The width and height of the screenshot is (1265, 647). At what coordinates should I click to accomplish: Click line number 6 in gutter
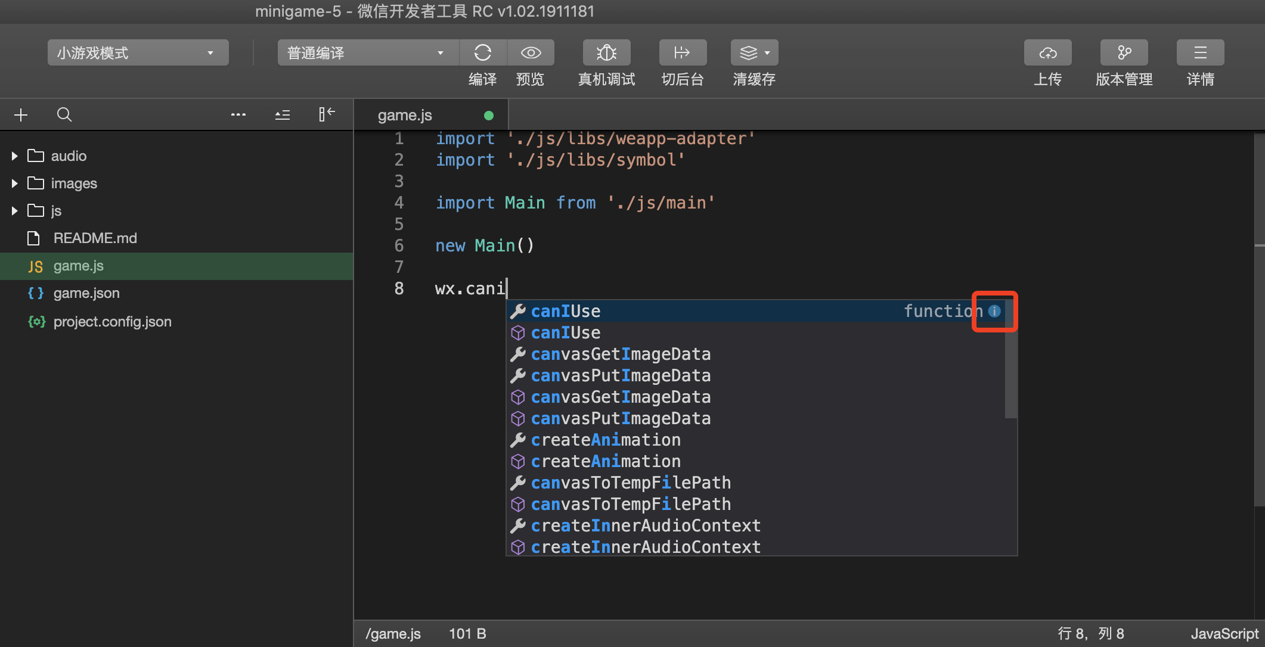[x=399, y=245]
